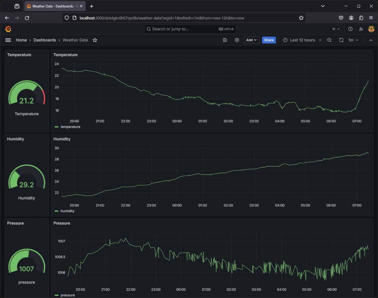This screenshot has width=378, height=298.
Task: Open the Humidity gauge panel title
Action: pyautogui.click(x=15, y=139)
